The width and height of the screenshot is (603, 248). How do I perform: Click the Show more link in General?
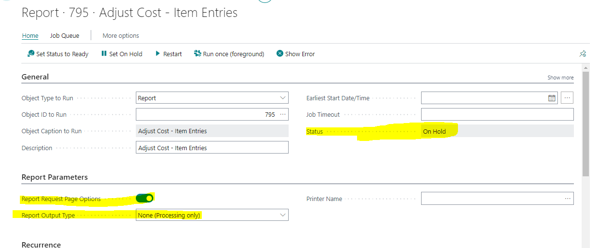[x=560, y=77]
